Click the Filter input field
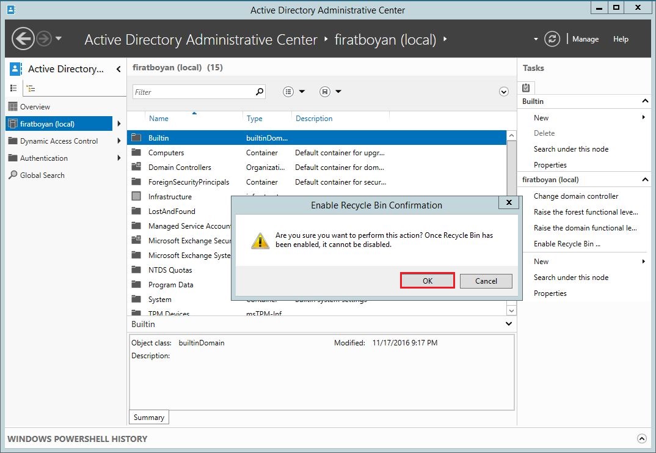656x453 pixels. pyautogui.click(x=199, y=92)
